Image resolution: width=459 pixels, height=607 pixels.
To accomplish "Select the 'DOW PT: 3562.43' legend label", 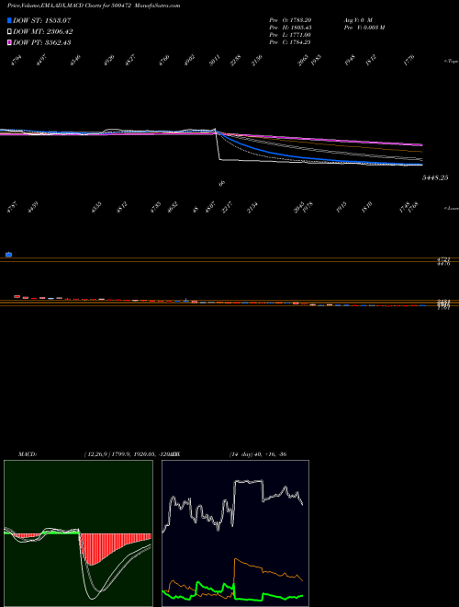I will (41, 42).
